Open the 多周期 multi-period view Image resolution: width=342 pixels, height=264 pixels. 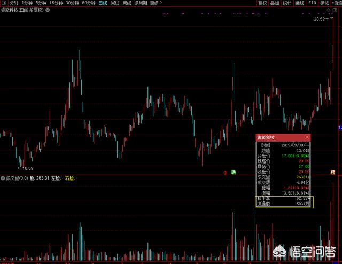(x=141, y=3)
